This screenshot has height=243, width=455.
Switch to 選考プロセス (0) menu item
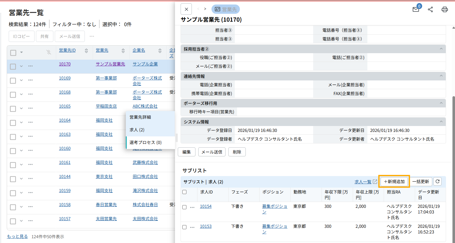tap(145, 143)
